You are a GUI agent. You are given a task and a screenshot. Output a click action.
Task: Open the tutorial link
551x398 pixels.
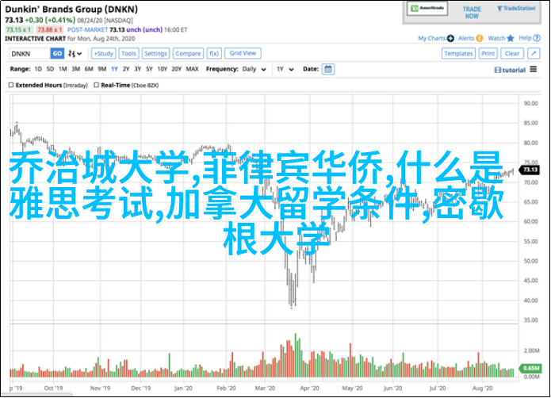pos(510,71)
